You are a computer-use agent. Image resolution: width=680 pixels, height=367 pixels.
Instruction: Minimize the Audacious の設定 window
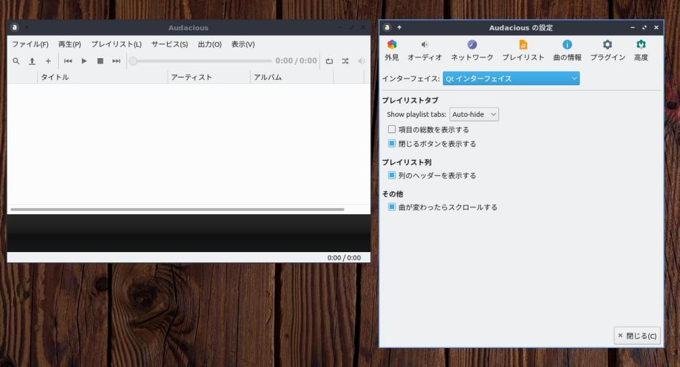(x=632, y=27)
